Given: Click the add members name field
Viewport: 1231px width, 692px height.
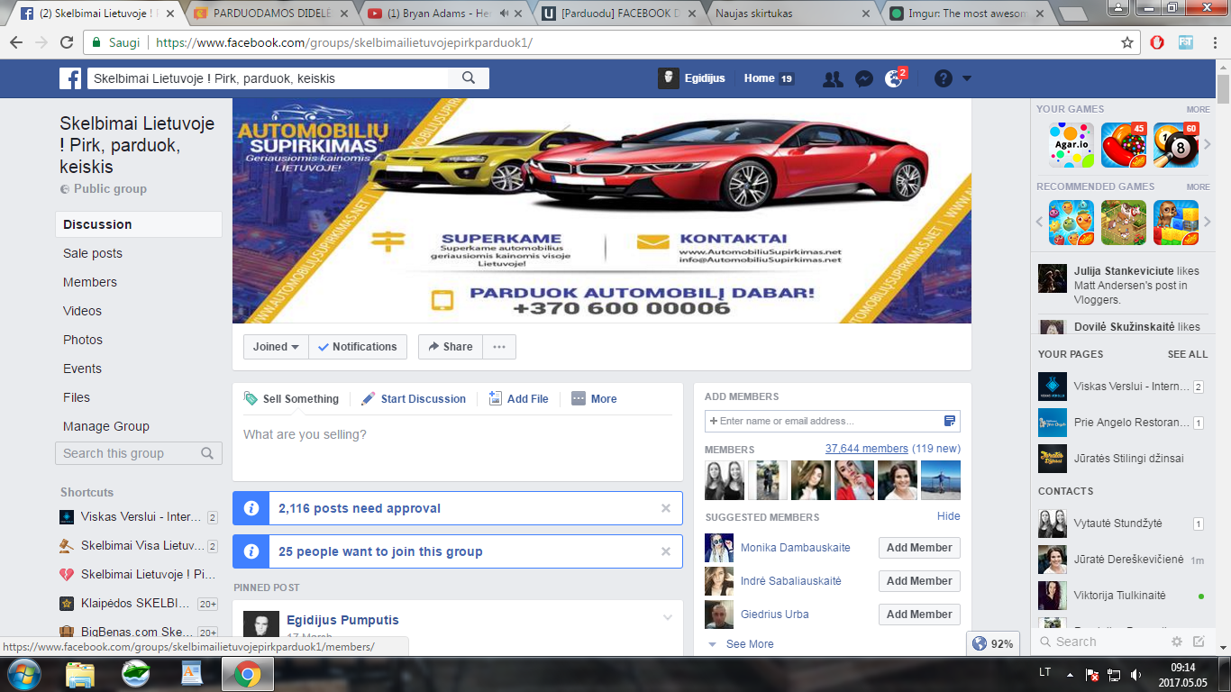Looking at the screenshot, I should tap(833, 421).
